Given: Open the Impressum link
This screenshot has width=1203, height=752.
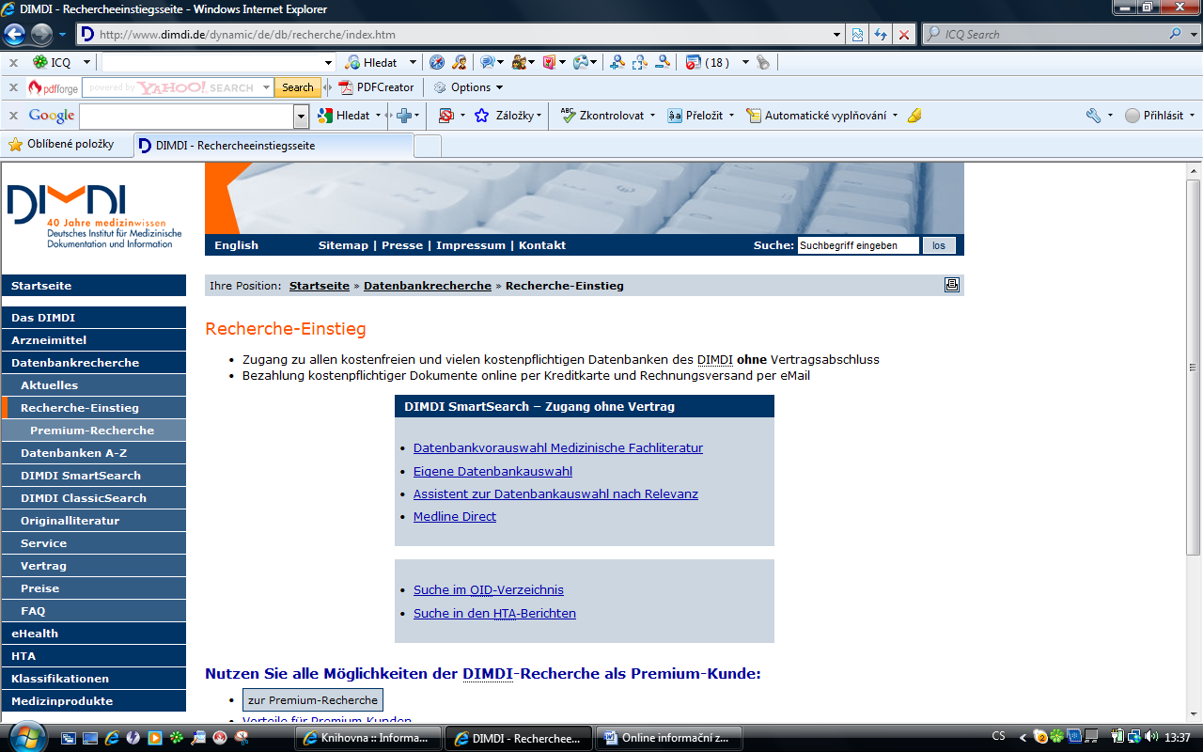Looking at the screenshot, I should tap(471, 245).
